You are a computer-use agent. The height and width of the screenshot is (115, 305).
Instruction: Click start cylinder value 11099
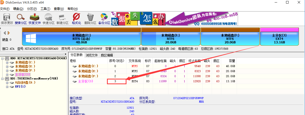[x=163, y=81]
